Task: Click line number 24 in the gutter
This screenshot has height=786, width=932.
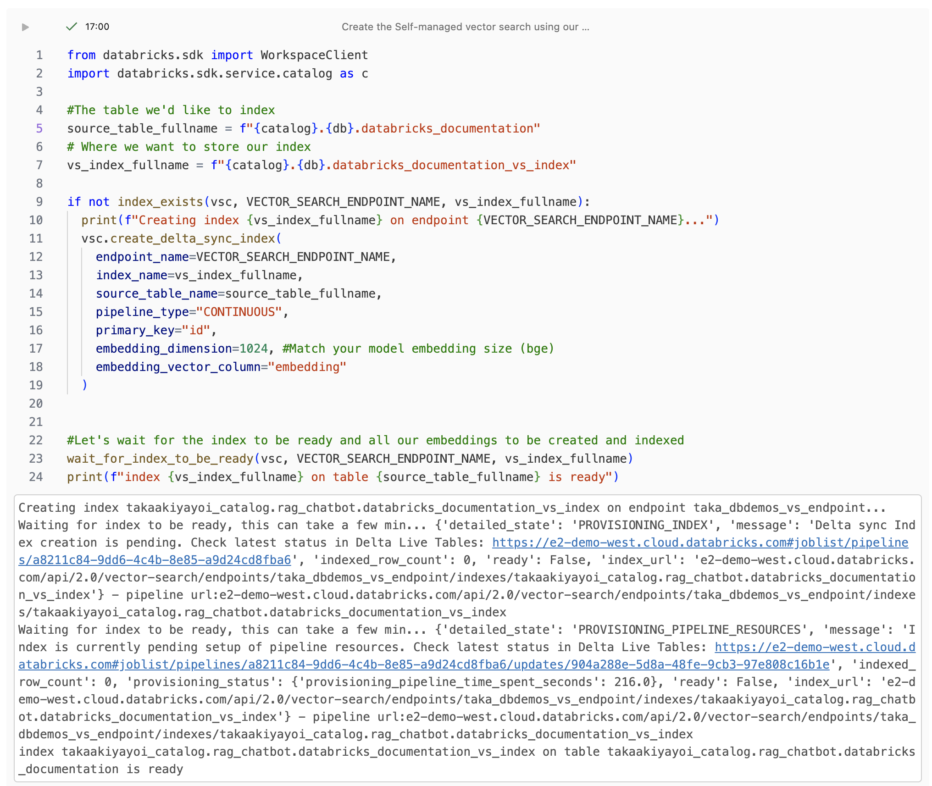Action: coord(39,477)
